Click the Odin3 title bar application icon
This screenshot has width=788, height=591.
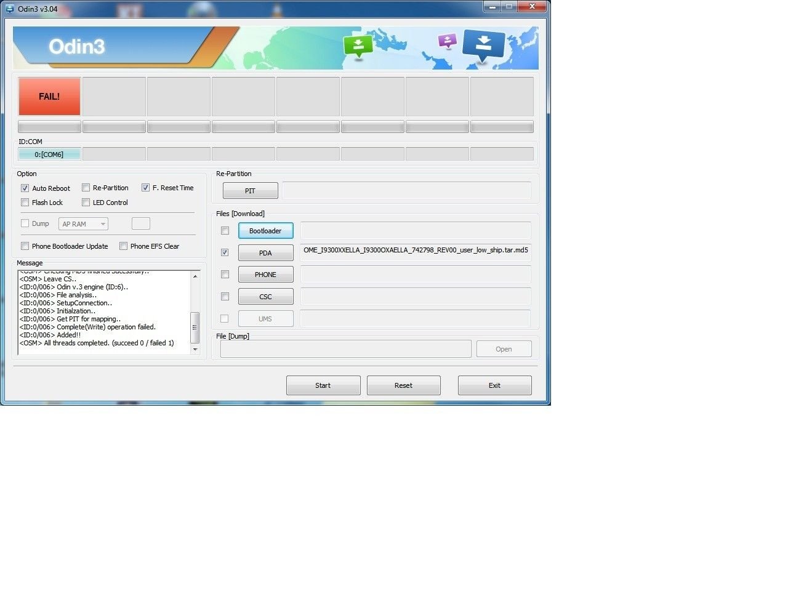(x=9, y=9)
